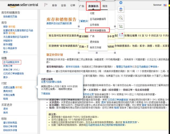The height and width of the screenshot is (134, 170).
Task: Click the Senmar account name
Action: pyautogui.click(x=157, y=5)
